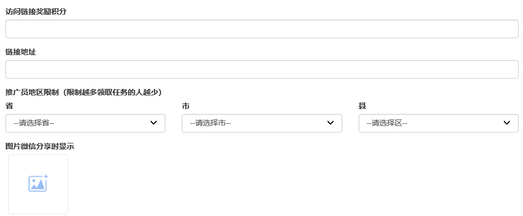Click the chevron arrow of 请选择省 dropdown
Screen dimensions: 523x216
[154, 123]
